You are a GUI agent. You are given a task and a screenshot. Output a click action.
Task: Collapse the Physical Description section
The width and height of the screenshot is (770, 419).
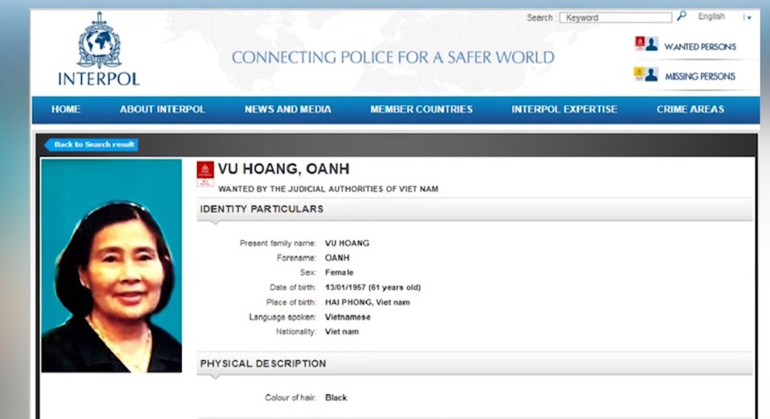[x=263, y=363]
